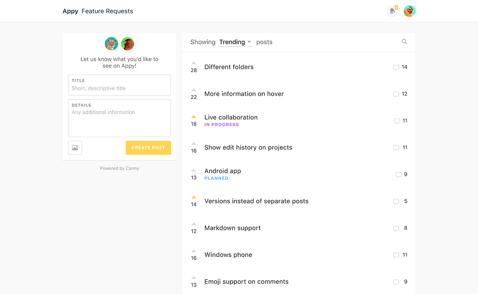Remove upvote from Live collaboration post

(x=194, y=117)
